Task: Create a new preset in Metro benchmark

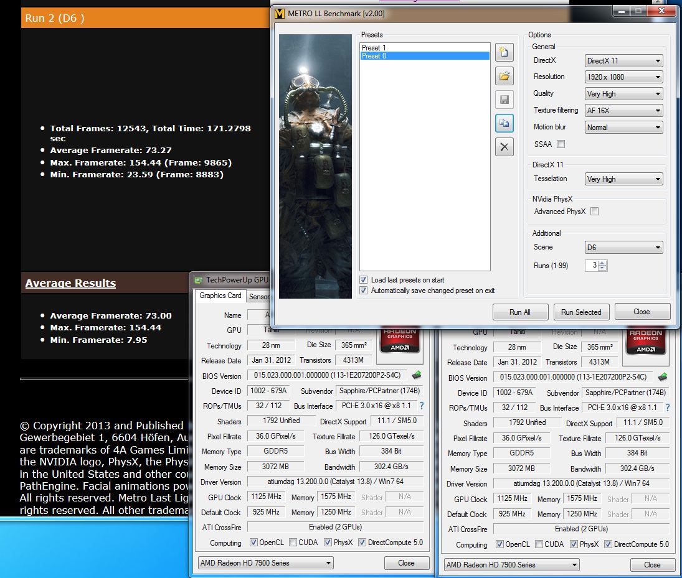Action: click(504, 53)
